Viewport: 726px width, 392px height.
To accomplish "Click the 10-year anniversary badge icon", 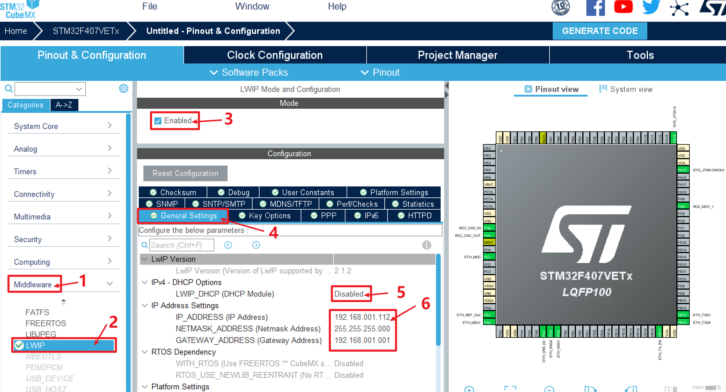I will coord(561,7).
